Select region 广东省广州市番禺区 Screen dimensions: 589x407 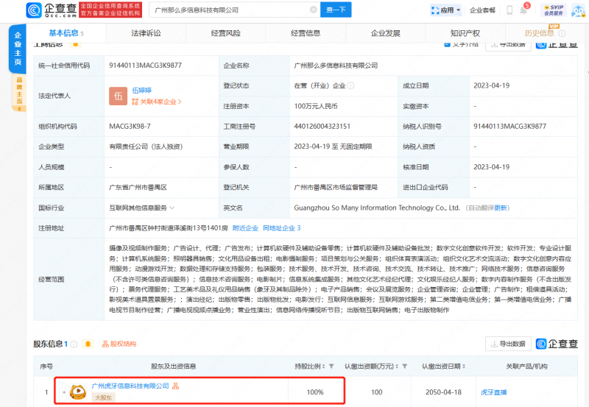coord(138,188)
